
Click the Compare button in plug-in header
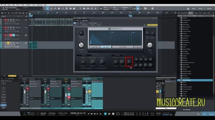[84, 25]
